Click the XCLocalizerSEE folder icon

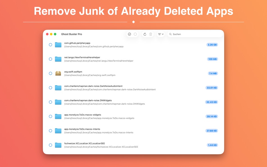pyautogui.click(x=58, y=145)
